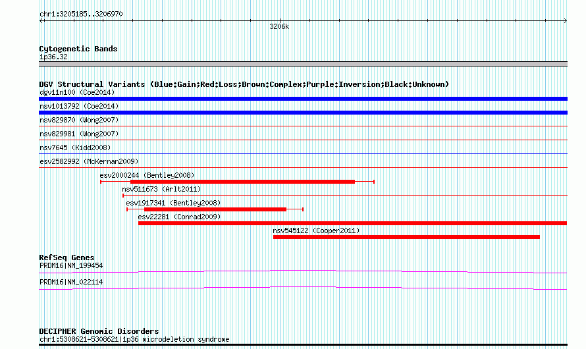586x349 pixels.
Task: Click the RefSeq Genes track title
Action: click(x=67, y=257)
